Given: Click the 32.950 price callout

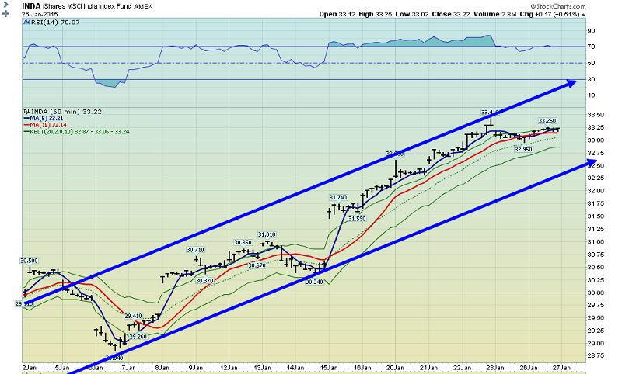Looking at the screenshot, I should (x=523, y=149).
